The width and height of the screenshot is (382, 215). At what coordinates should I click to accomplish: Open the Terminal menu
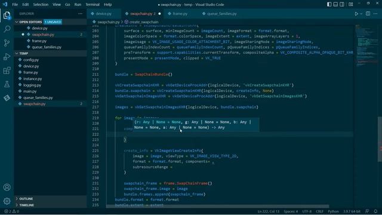point(93,4)
